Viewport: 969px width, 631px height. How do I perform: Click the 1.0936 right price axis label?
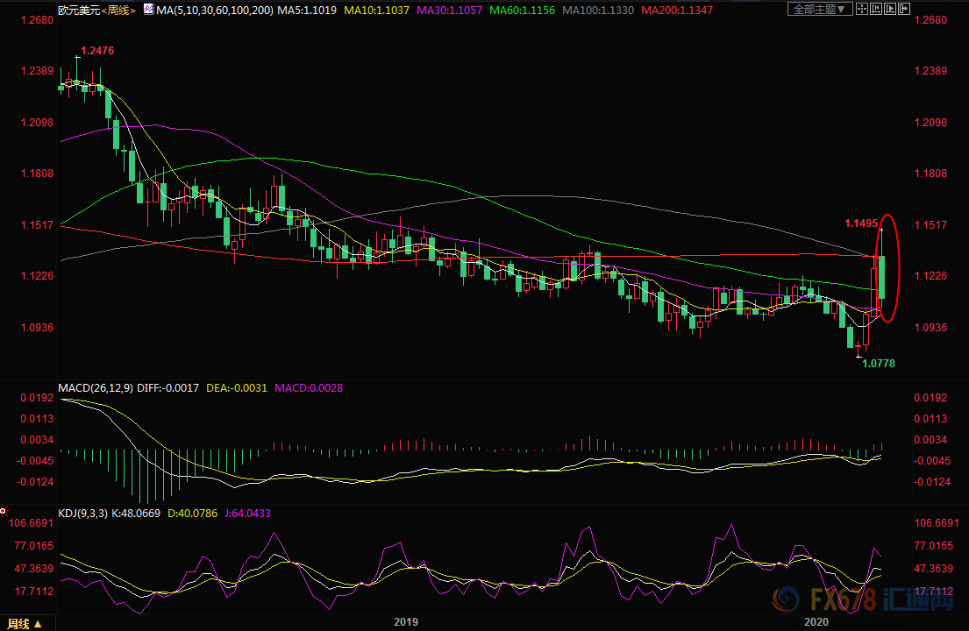930,328
